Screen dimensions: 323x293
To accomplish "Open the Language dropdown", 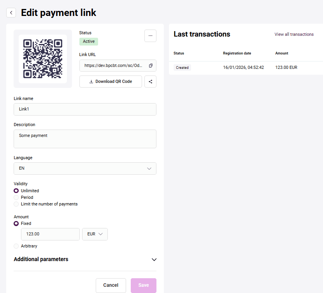I will 85,168.
